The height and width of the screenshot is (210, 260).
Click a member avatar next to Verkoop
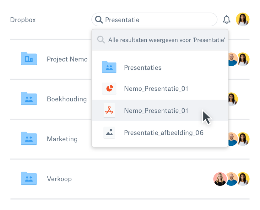[x=220, y=179]
